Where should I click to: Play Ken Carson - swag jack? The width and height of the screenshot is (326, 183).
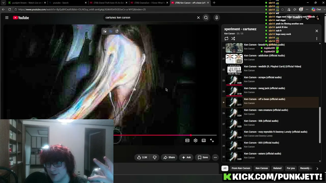(265, 88)
